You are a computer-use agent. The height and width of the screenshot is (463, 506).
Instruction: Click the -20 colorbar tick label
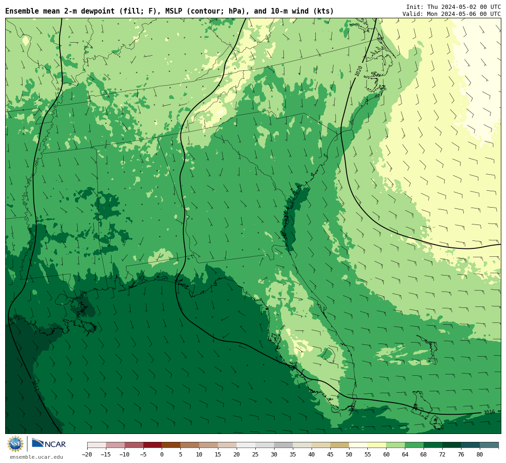click(87, 454)
